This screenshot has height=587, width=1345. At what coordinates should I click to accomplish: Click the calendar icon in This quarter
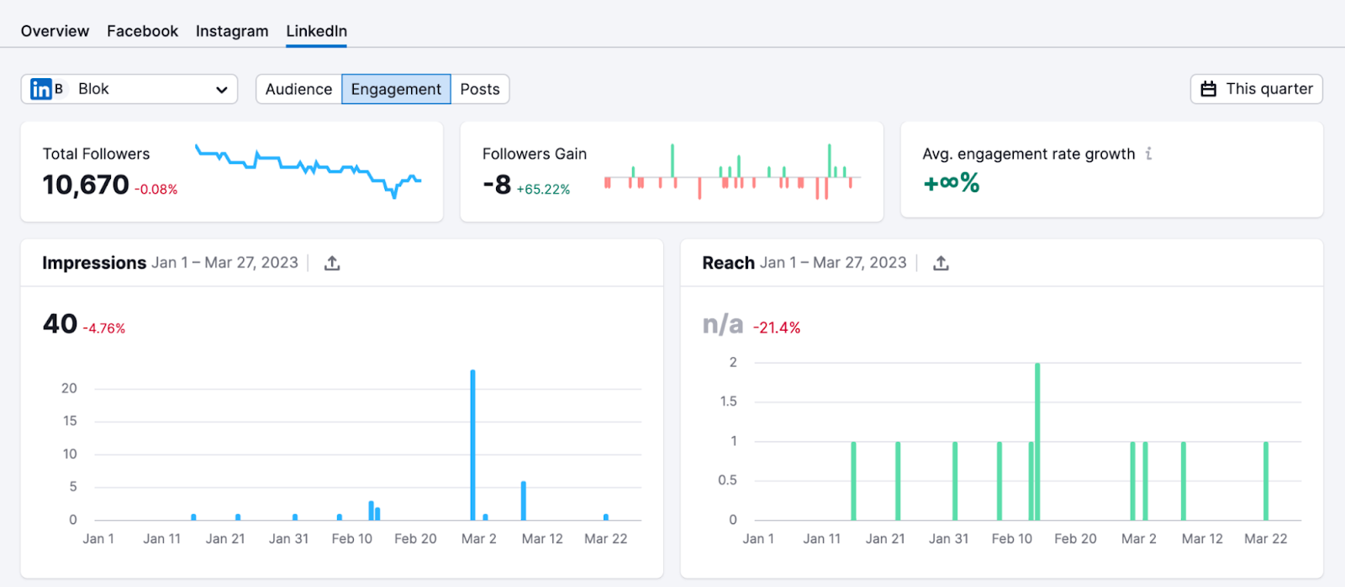tap(1208, 89)
